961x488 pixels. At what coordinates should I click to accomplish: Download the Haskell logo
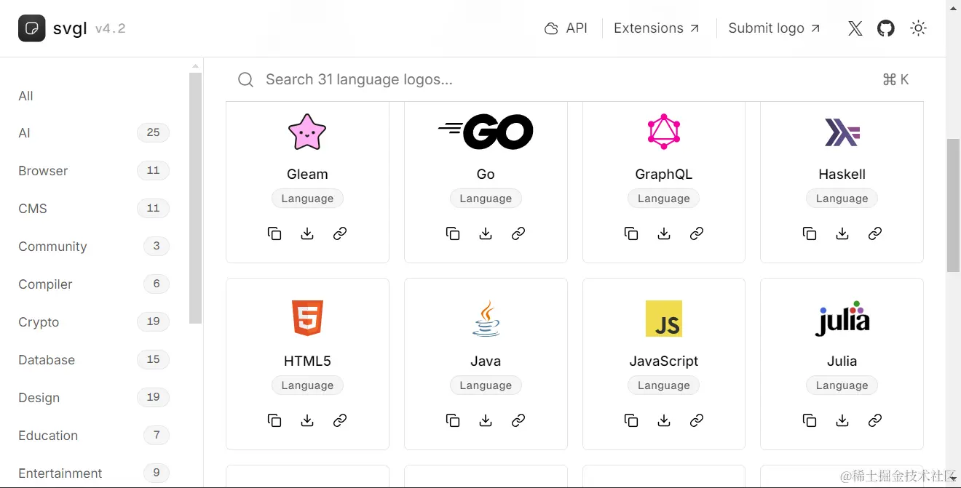pyautogui.click(x=842, y=233)
